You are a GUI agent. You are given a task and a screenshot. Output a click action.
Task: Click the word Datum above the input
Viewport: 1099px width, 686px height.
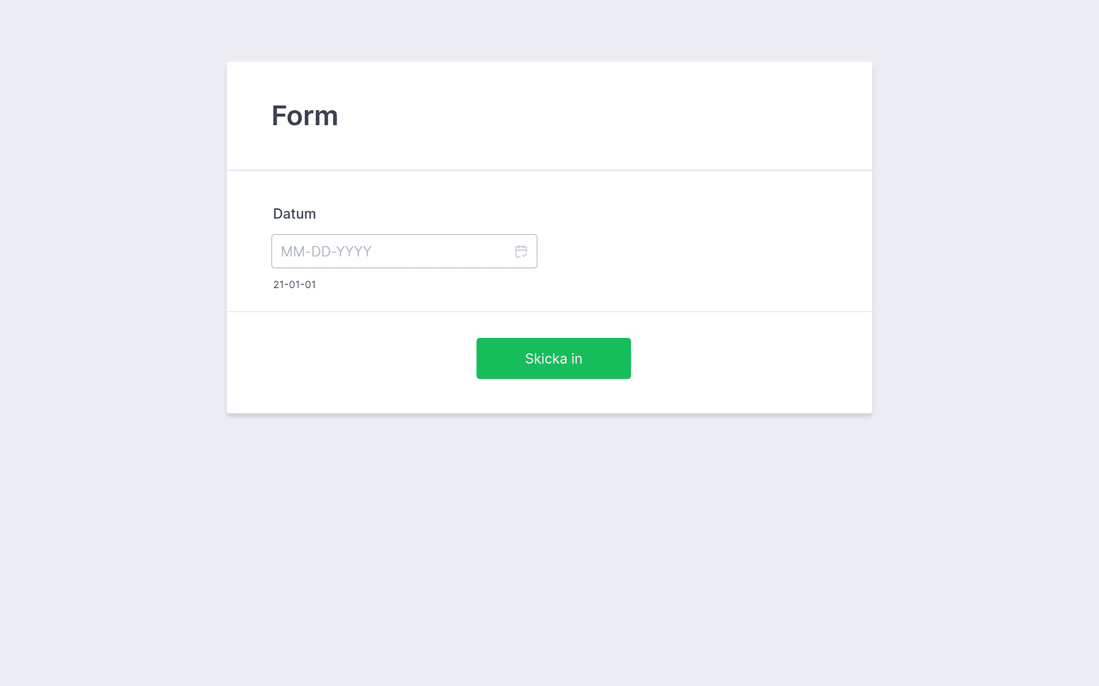pyautogui.click(x=294, y=214)
